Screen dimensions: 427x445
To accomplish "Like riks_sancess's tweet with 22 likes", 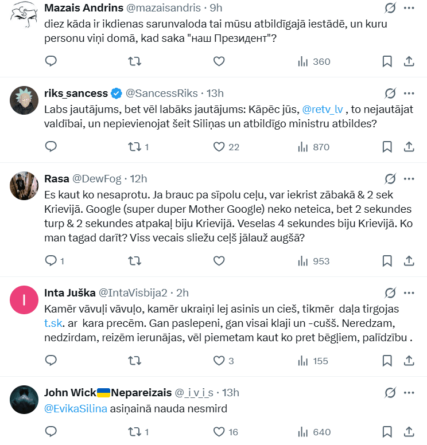I will pyautogui.click(x=219, y=147).
